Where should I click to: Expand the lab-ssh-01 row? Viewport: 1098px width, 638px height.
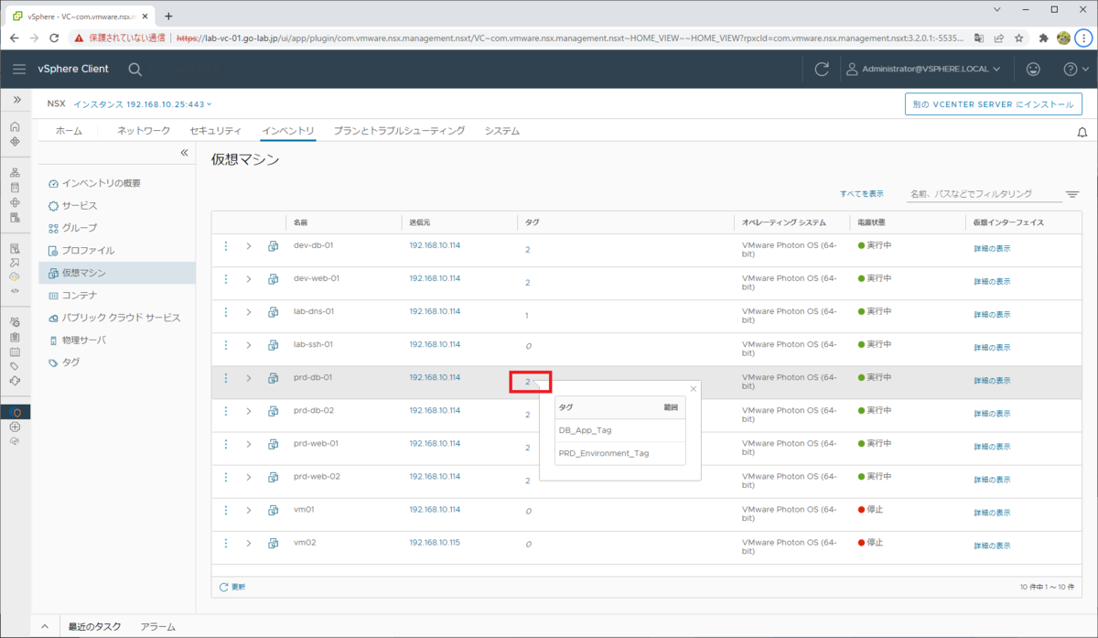coord(248,345)
